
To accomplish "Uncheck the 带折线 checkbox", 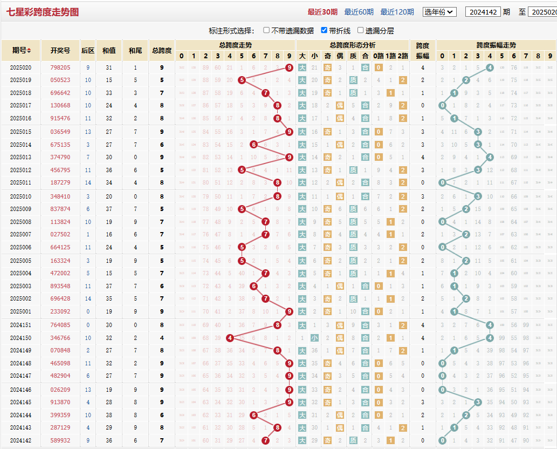I will [x=324, y=30].
